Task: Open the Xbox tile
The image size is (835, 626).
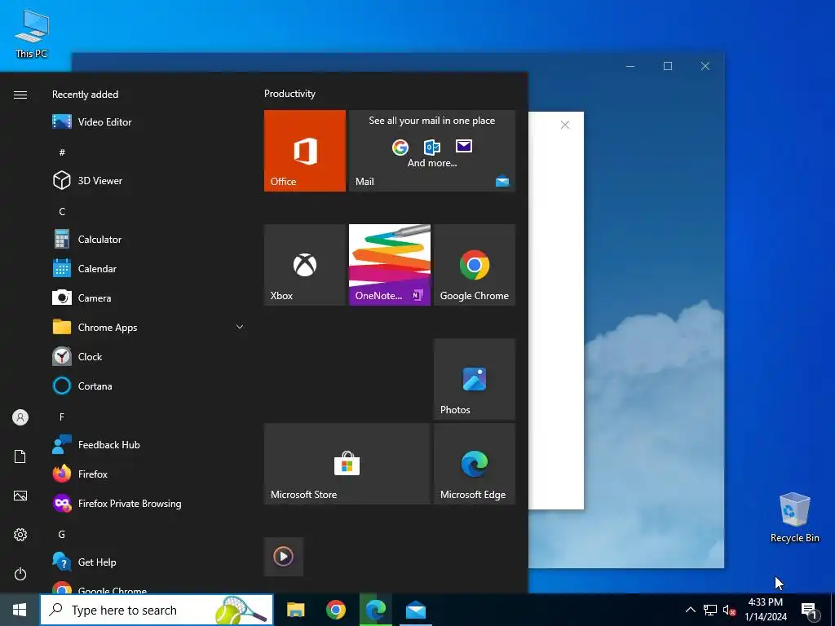Action: pyautogui.click(x=305, y=265)
